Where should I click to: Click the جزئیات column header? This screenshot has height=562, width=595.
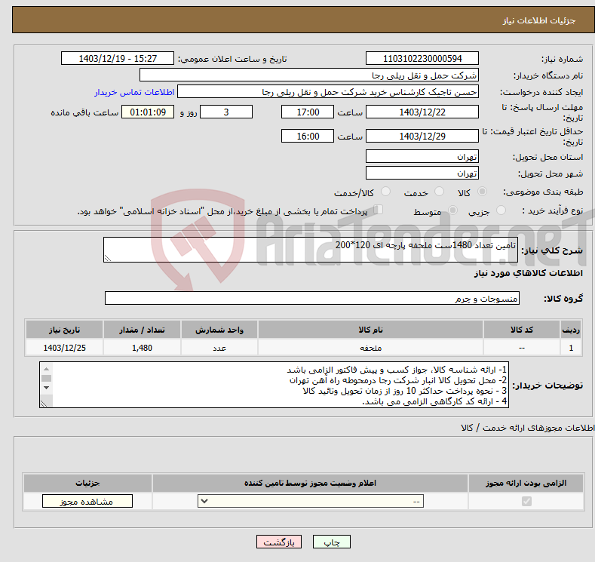(87, 483)
